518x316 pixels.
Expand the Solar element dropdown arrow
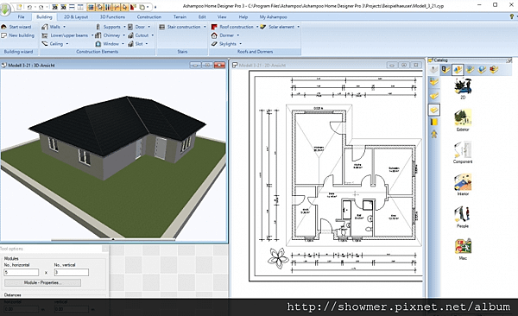point(298,27)
